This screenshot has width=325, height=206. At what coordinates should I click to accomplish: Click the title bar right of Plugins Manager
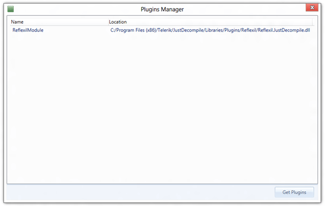point(245,9)
